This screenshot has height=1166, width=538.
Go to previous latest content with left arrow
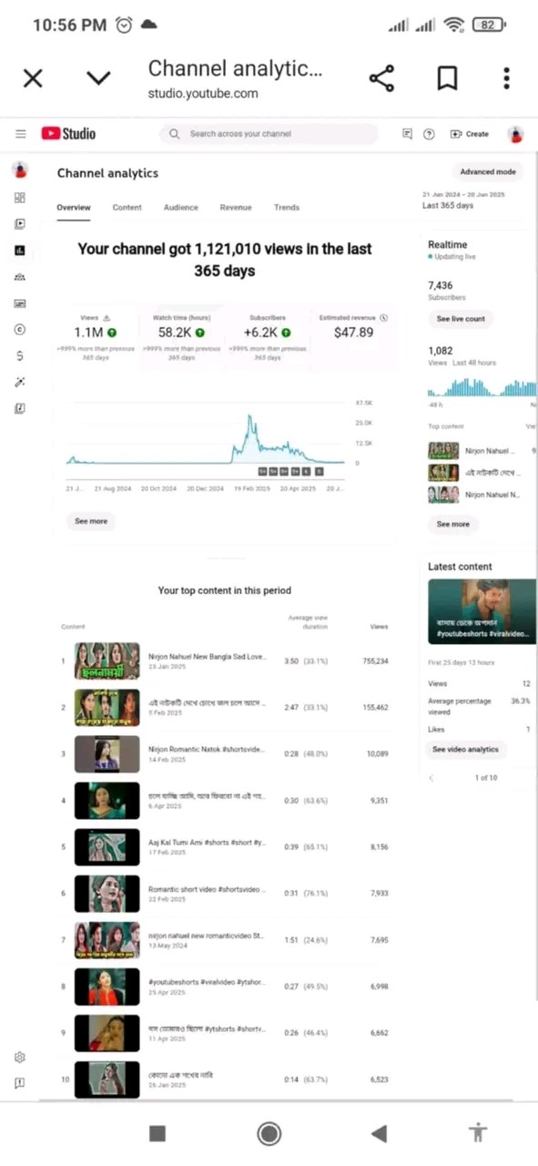pyautogui.click(x=431, y=778)
